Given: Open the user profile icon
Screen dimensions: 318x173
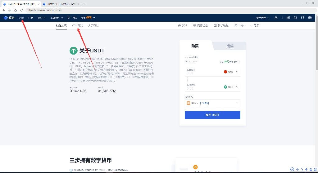Looking at the screenshot, I should [x=276, y=18].
